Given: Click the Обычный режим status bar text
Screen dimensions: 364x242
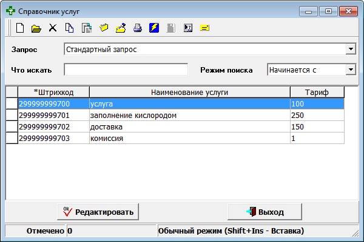Looking at the screenshot, I should pyautogui.click(x=231, y=231).
